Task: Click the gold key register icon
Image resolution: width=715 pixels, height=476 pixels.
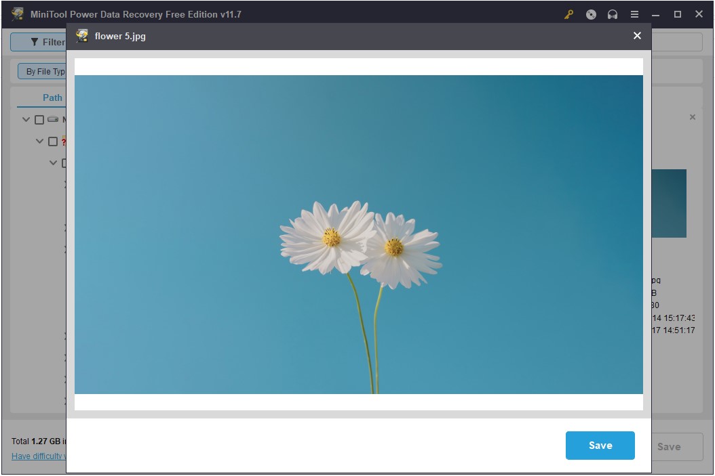Action: coord(569,15)
